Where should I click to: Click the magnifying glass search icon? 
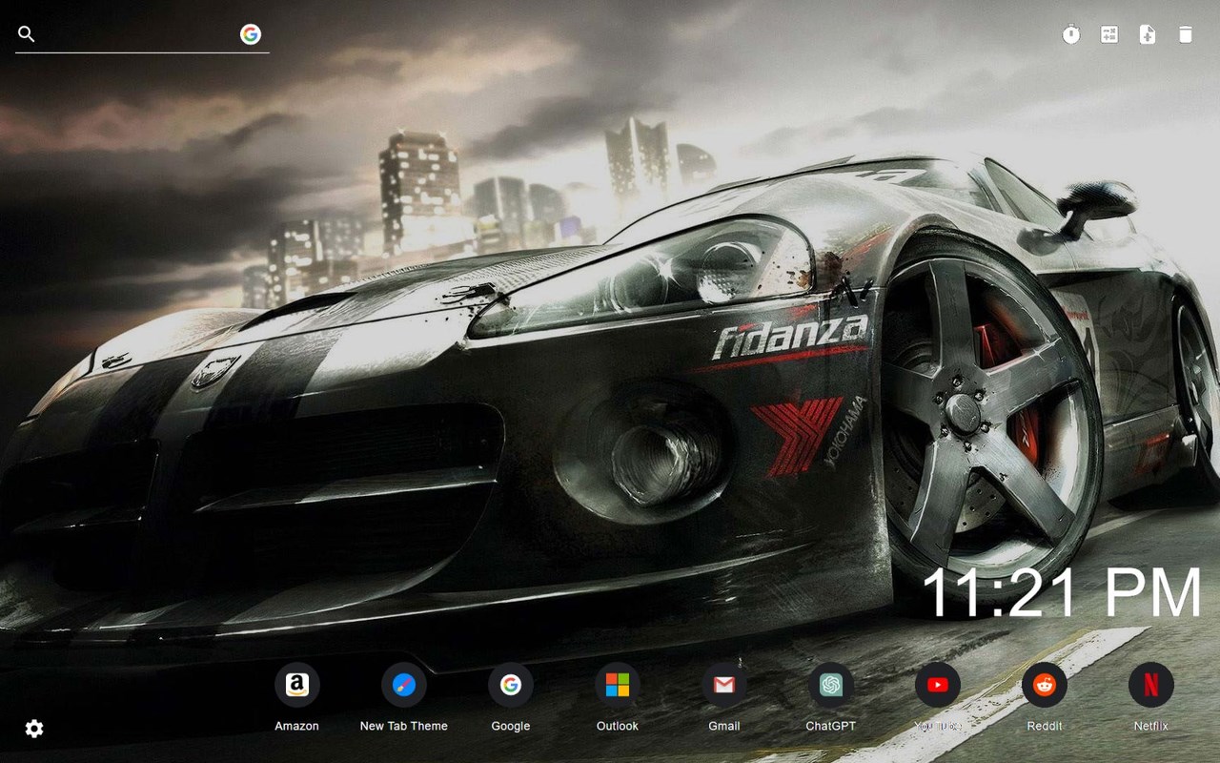point(27,34)
